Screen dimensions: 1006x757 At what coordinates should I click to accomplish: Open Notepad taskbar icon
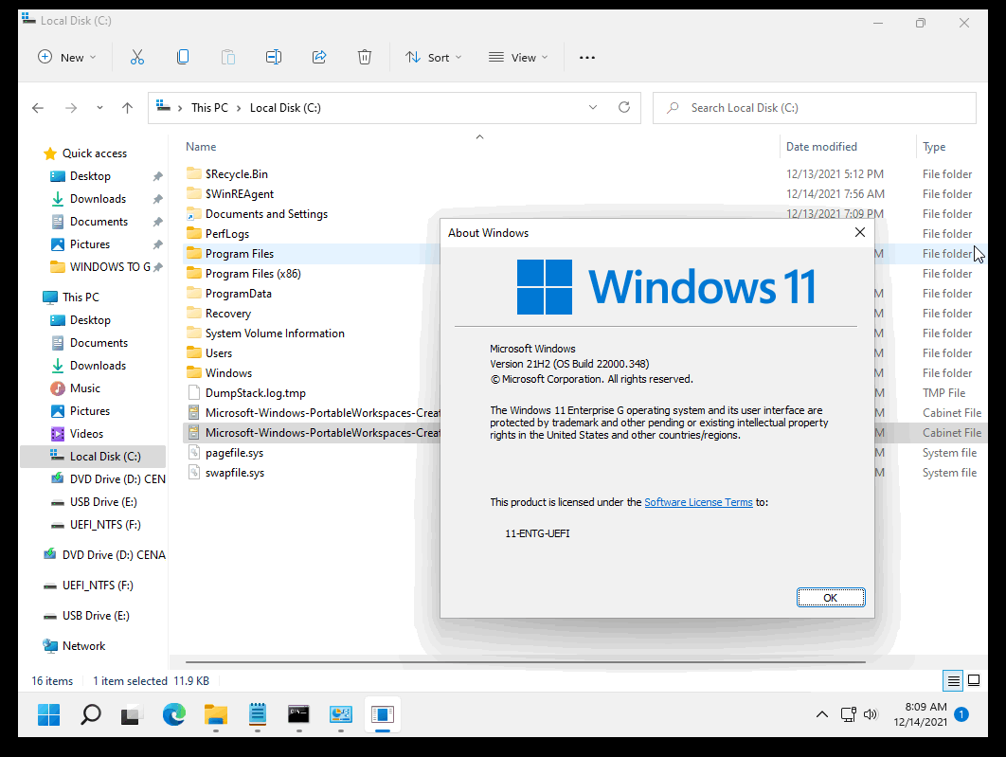coord(258,714)
